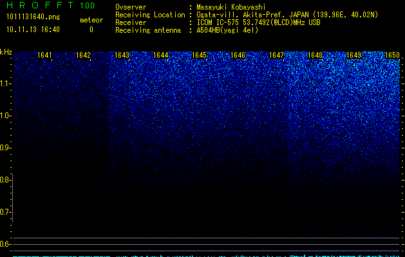The image size is (405, 257).
Task: Click the 1644 time marker
Action: 160,55
